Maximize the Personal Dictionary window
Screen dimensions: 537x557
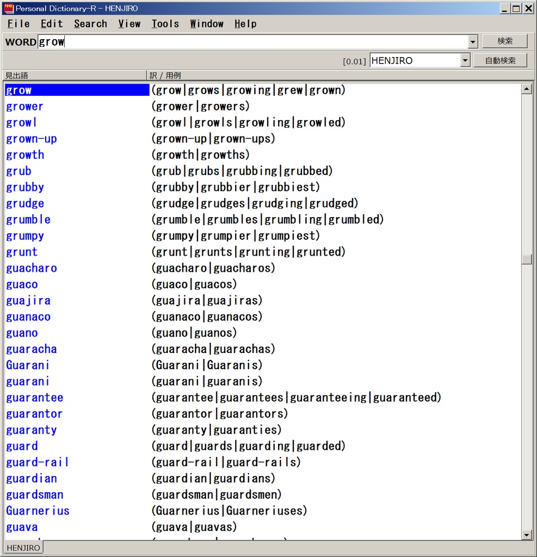coord(516,9)
